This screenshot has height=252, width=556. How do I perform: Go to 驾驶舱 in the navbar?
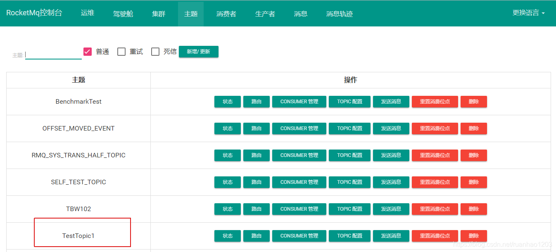pyautogui.click(x=123, y=14)
